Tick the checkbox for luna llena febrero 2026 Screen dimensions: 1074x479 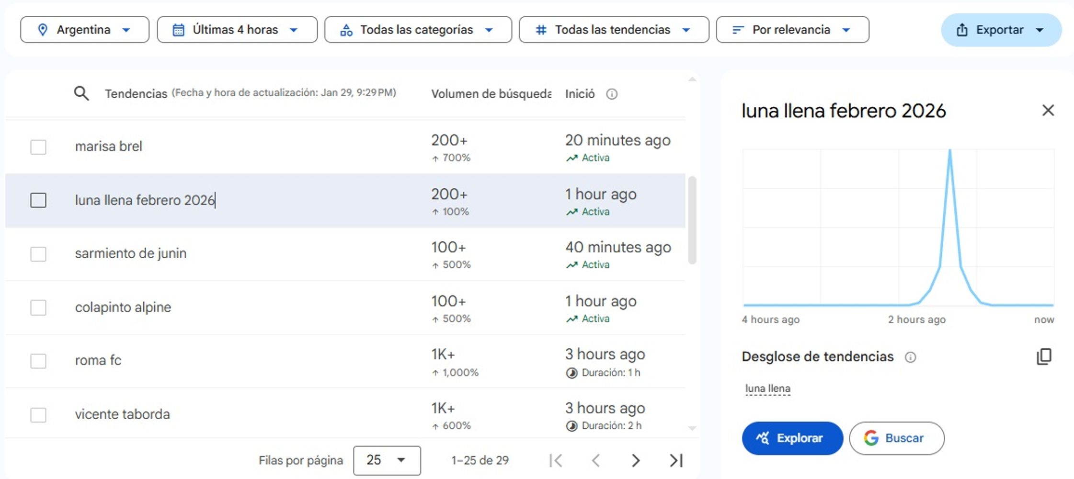[38, 200]
